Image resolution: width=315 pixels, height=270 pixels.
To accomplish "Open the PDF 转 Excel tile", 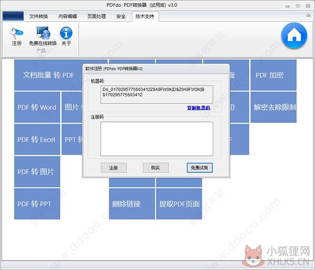I will 37,139.
